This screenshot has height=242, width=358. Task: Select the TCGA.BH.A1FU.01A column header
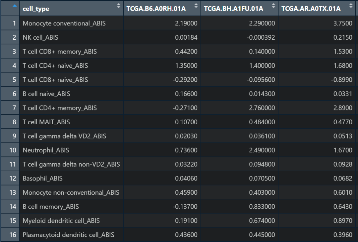tap(239, 8)
